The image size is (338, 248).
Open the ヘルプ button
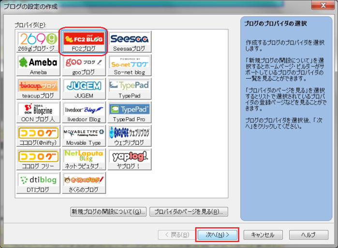coord(309,234)
